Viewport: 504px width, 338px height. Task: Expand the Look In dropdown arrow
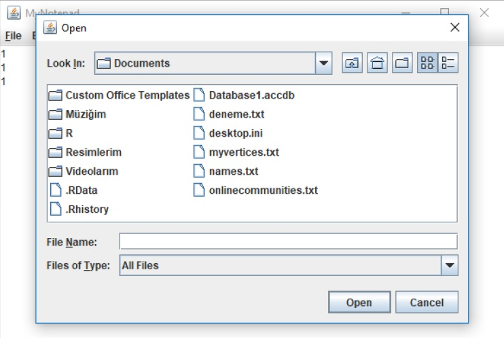pos(324,63)
